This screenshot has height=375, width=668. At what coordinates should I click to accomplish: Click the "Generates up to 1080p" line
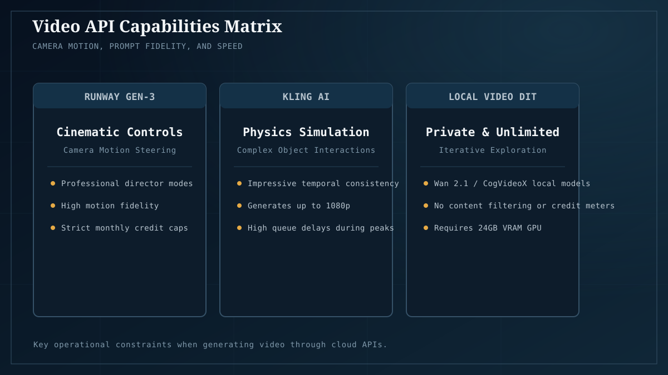[x=299, y=206]
